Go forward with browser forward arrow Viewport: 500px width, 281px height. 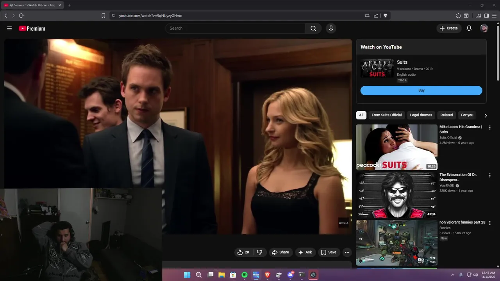13,16
